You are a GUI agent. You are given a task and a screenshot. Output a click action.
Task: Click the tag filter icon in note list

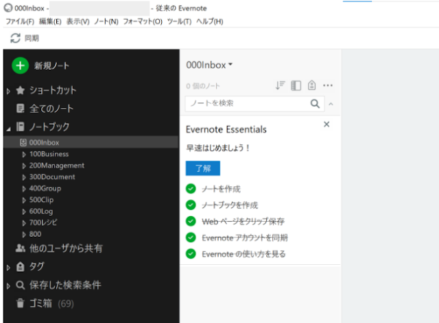(x=311, y=86)
